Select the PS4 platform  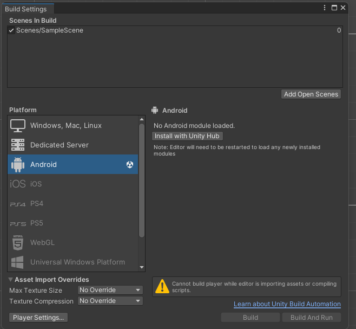72,203
